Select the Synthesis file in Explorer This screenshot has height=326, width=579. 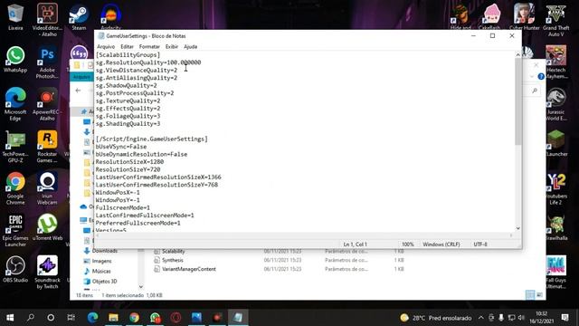173,260
